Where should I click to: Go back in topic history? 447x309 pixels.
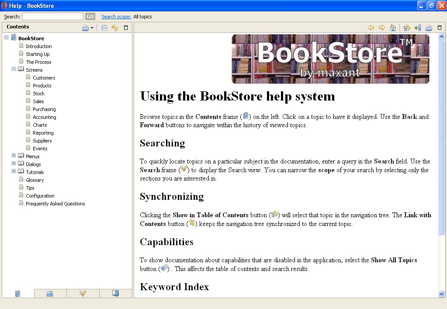tap(371, 28)
